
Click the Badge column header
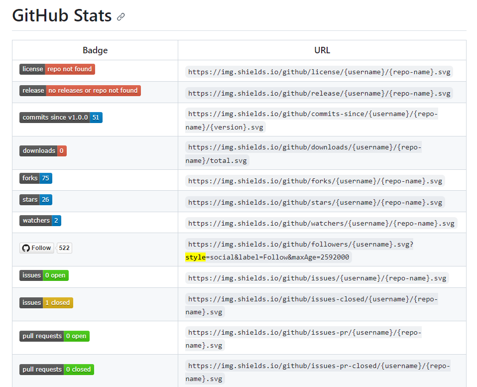pyautogui.click(x=95, y=50)
